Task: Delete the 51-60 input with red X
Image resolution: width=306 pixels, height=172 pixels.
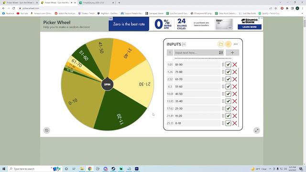Action: (235, 86)
